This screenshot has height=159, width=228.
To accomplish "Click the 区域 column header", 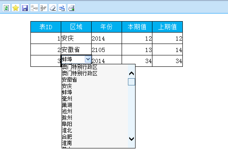I will click(x=76, y=27).
